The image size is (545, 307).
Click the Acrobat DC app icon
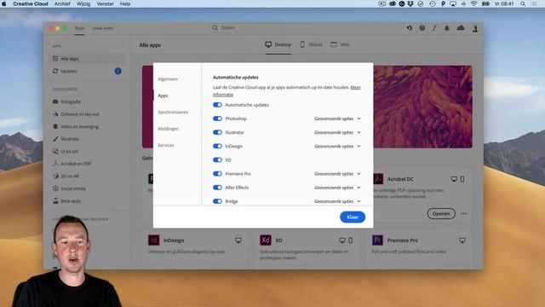click(378, 179)
